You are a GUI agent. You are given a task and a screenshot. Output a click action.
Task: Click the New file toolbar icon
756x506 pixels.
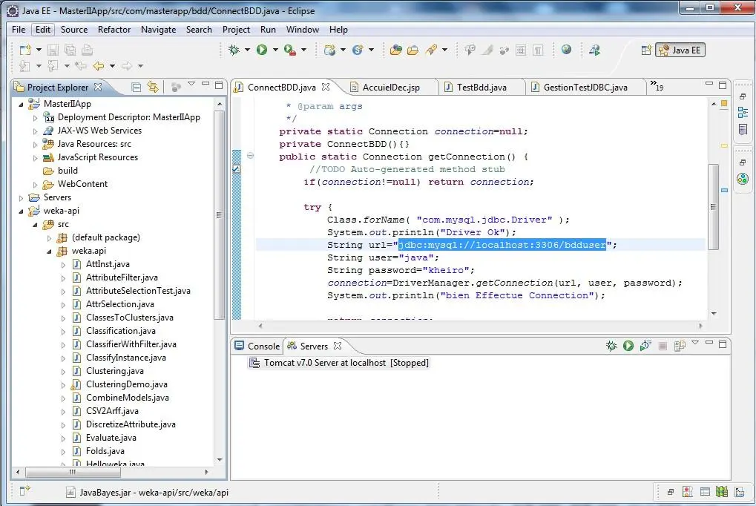click(25, 50)
